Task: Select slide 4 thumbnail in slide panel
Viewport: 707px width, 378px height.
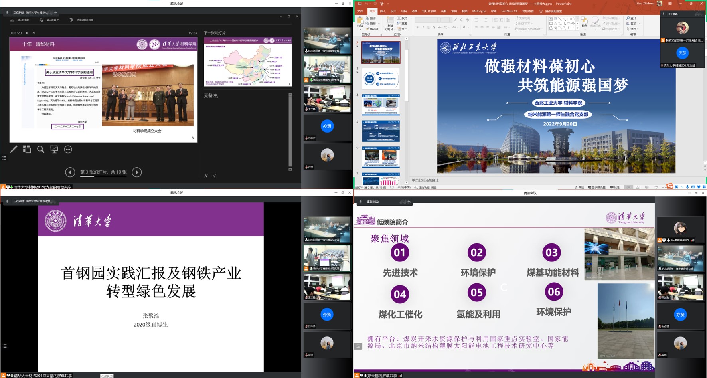Action: point(381,105)
